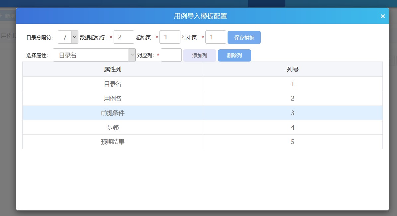Select the 目录名 row in the table
The height and width of the screenshot is (216, 397).
113,84
